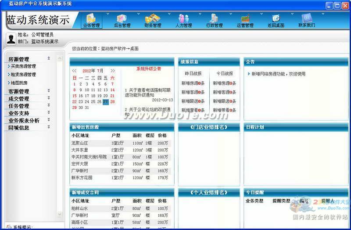Collapse the 房源管理 sidebar section
Screen dimensions: 351x230
tap(49, 59)
